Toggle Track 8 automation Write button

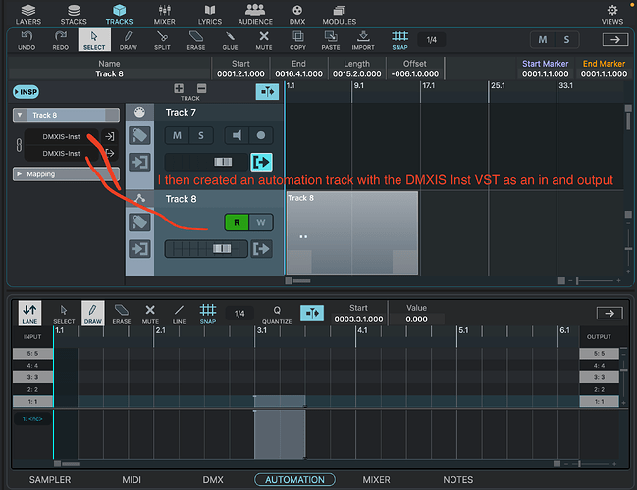tap(261, 222)
